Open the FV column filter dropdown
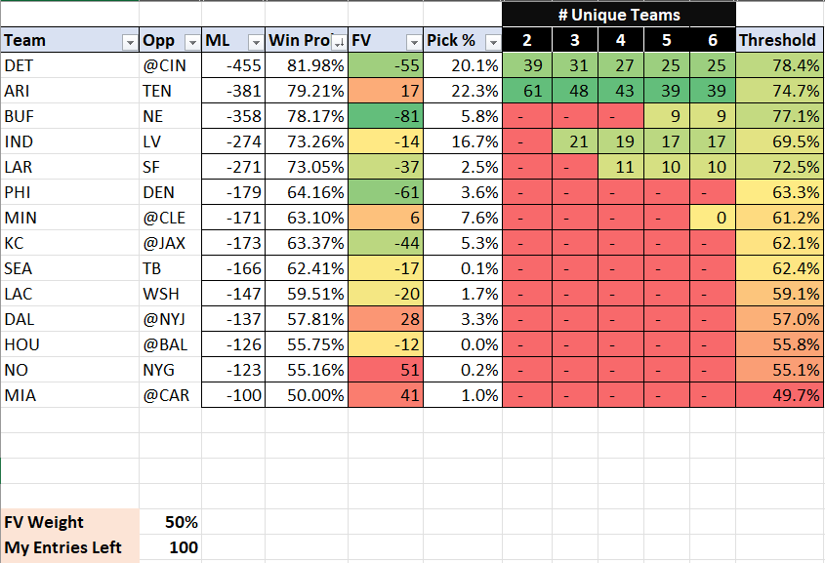The image size is (825, 563). (x=413, y=41)
